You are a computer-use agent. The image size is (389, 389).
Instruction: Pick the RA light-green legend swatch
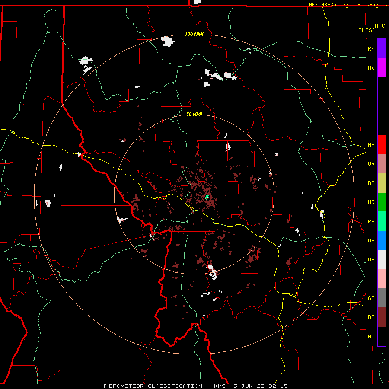tap(382, 221)
